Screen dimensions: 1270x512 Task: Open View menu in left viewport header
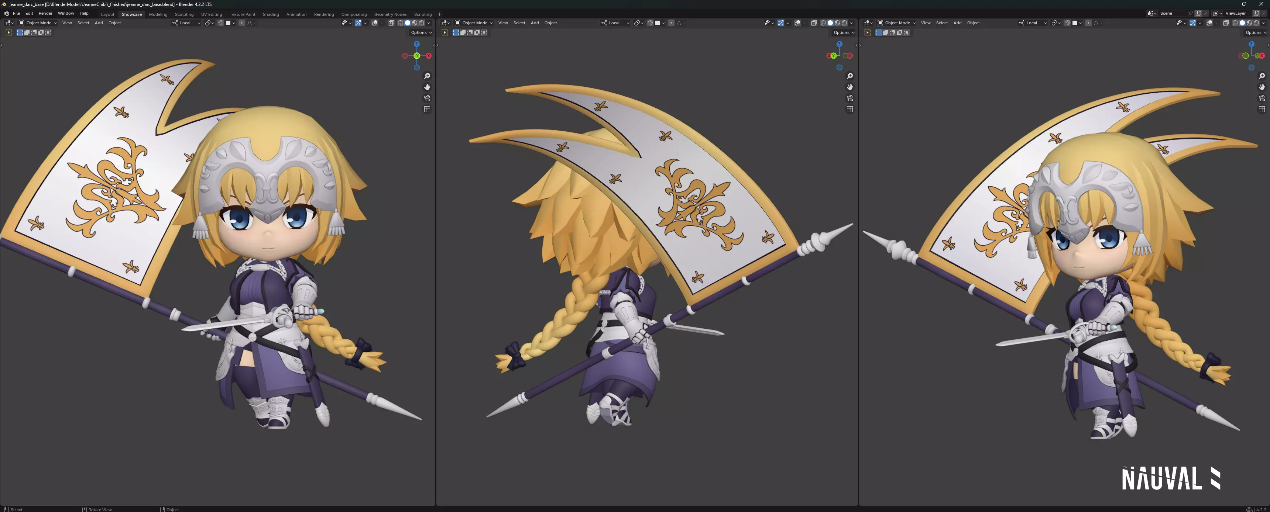(x=67, y=23)
